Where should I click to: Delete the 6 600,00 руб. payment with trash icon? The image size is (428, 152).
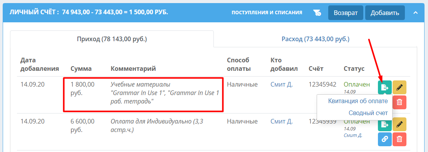(x=399, y=139)
